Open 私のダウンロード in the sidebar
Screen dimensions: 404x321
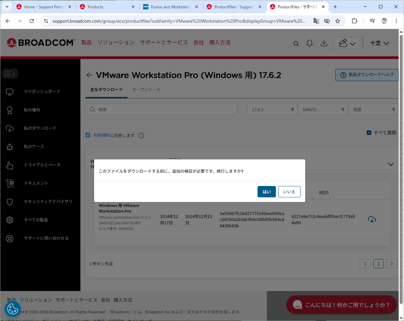point(40,128)
